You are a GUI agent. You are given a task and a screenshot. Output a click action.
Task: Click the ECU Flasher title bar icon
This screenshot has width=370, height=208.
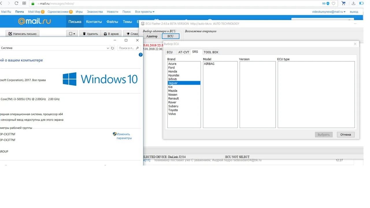click(143, 23)
